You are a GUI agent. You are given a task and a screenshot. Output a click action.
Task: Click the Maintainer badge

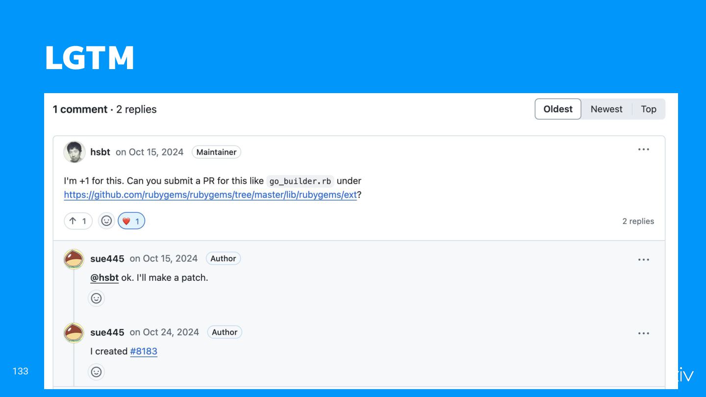tap(216, 152)
